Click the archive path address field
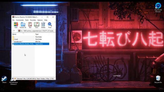Viewport: 164px width, 92px height. 37,31
